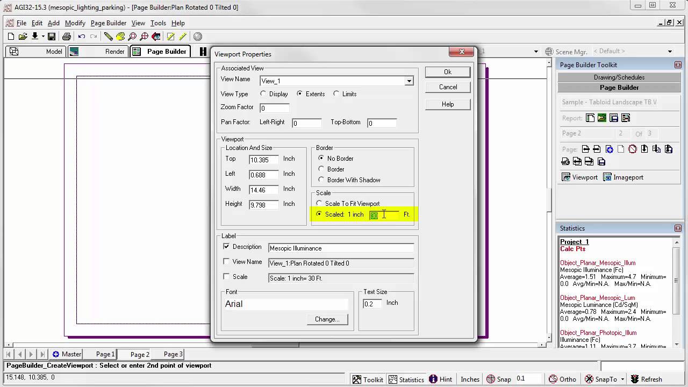
Task: Toggle the Statistics panel button in status bar
Action: tap(406, 379)
